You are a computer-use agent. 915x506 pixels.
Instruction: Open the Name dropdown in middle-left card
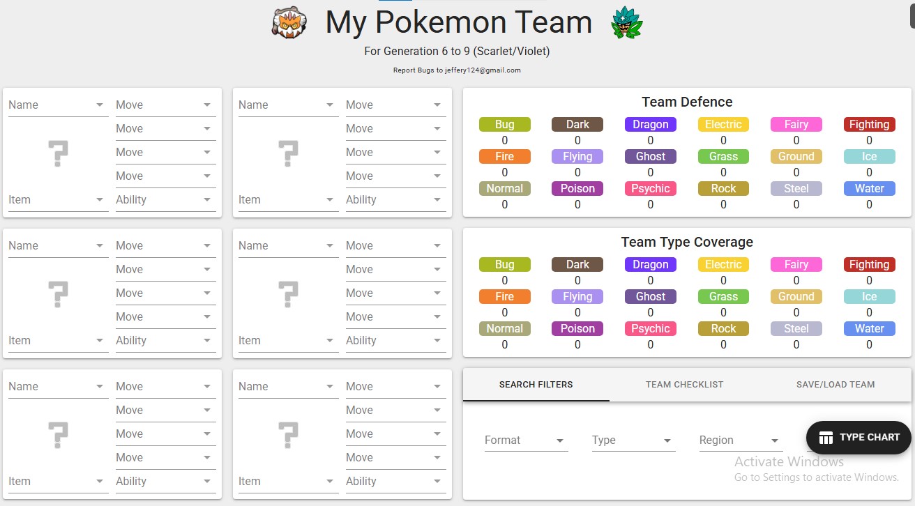pyautogui.click(x=58, y=246)
